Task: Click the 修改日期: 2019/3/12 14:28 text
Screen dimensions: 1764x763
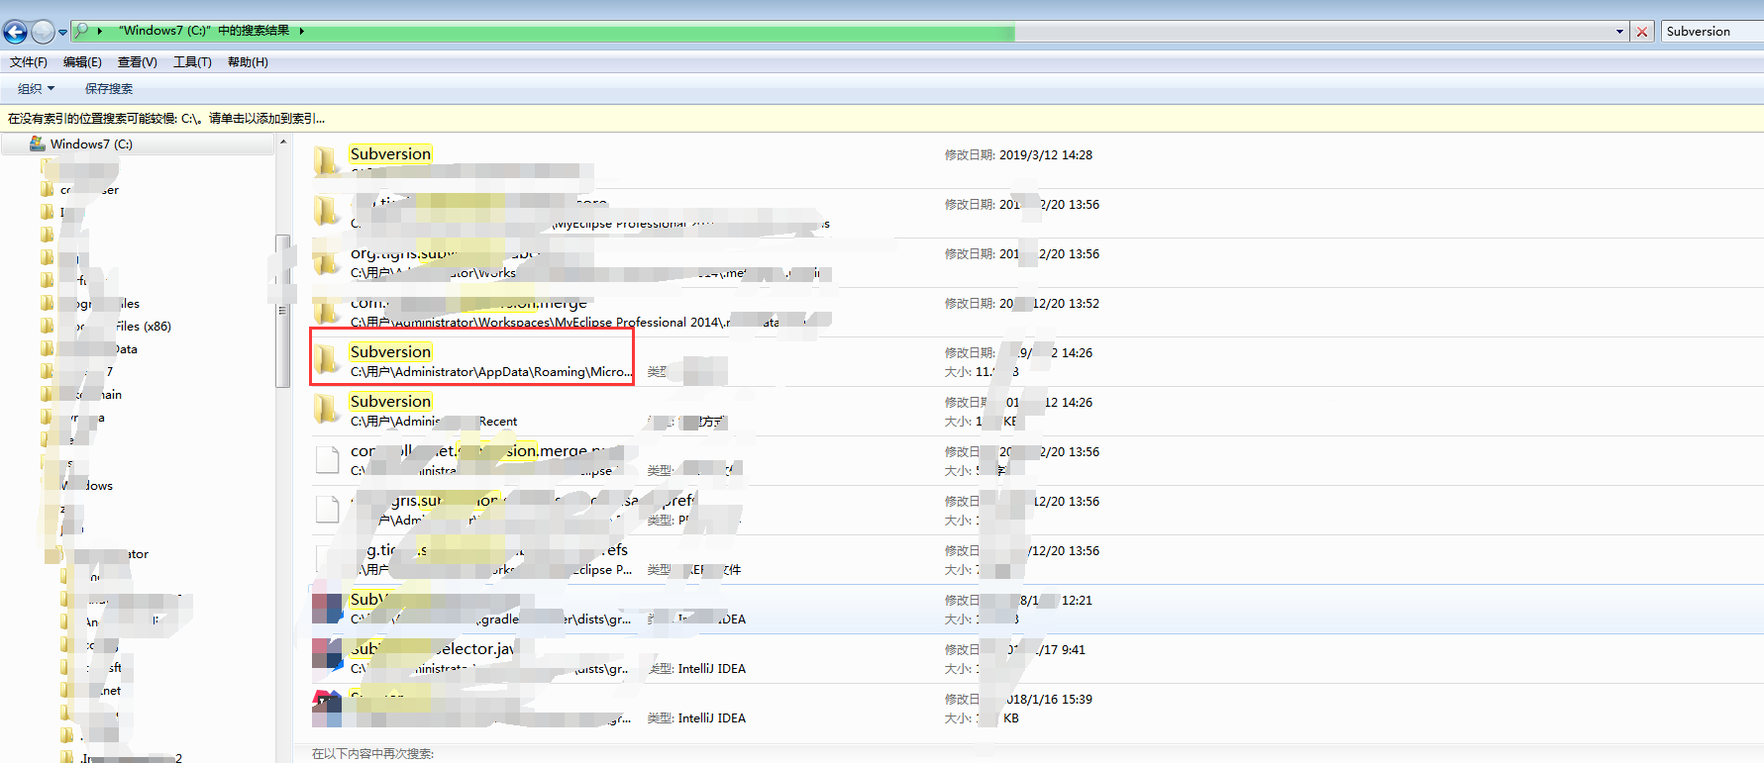Action: [1018, 155]
